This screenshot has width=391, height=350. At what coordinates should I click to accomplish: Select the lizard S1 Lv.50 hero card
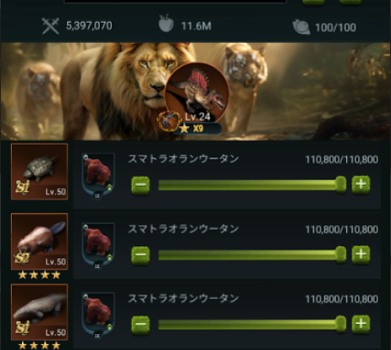(x=39, y=312)
